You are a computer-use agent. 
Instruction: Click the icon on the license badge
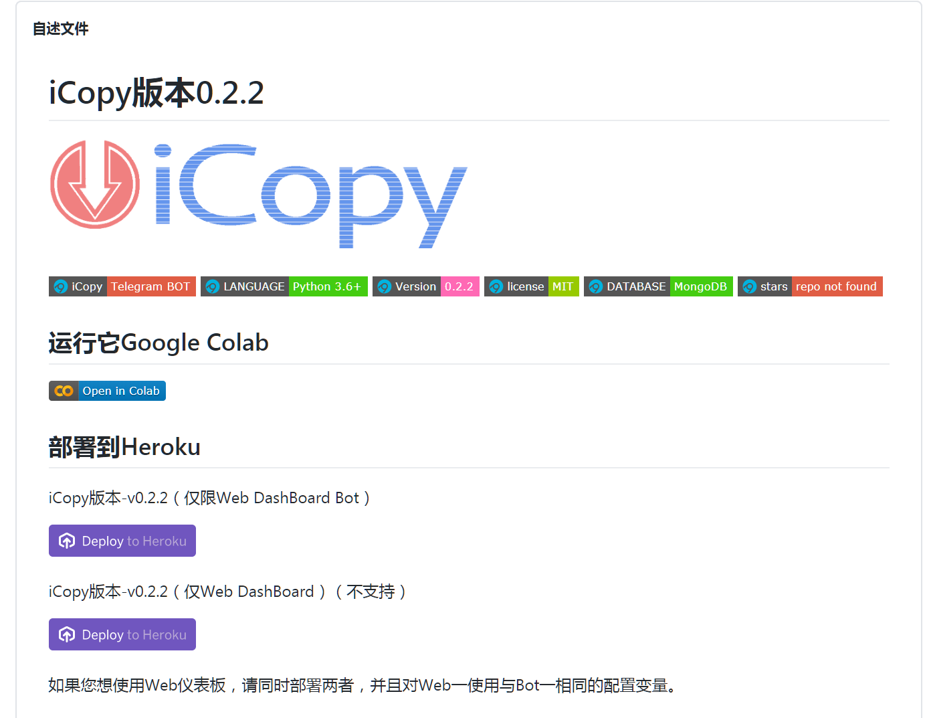point(496,287)
